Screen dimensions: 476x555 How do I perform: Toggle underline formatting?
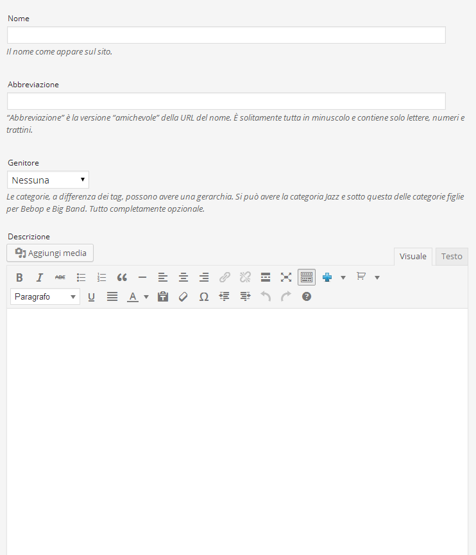(91, 296)
